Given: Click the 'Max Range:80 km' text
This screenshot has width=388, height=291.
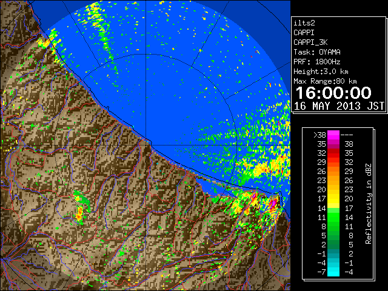Looking at the screenshot, I should pyautogui.click(x=325, y=81).
